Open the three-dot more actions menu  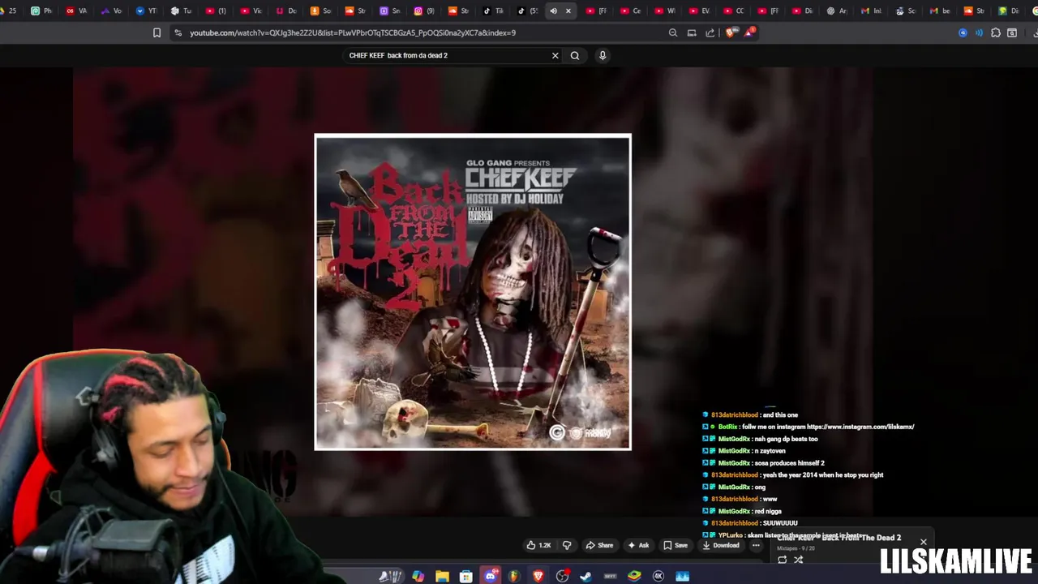click(756, 545)
